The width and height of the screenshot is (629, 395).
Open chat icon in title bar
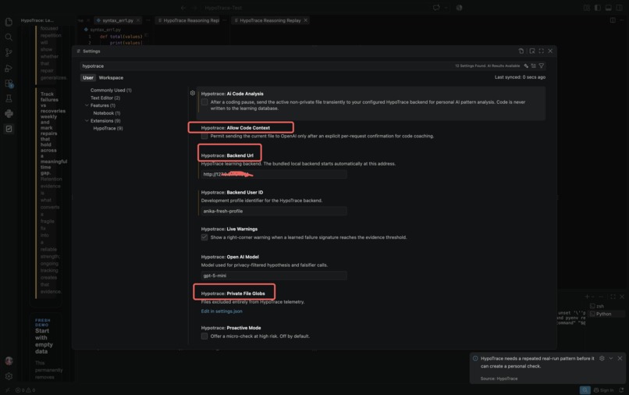436,8
